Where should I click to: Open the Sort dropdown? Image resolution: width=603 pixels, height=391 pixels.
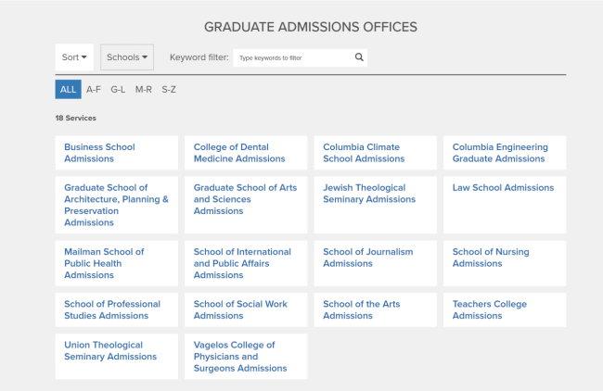pyautogui.click(x=74, y=57)
